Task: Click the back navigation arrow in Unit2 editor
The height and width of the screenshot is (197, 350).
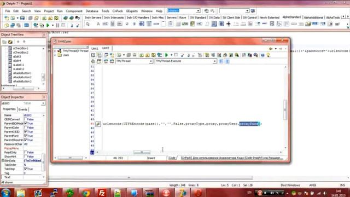Action: click(x=271, y=49)
